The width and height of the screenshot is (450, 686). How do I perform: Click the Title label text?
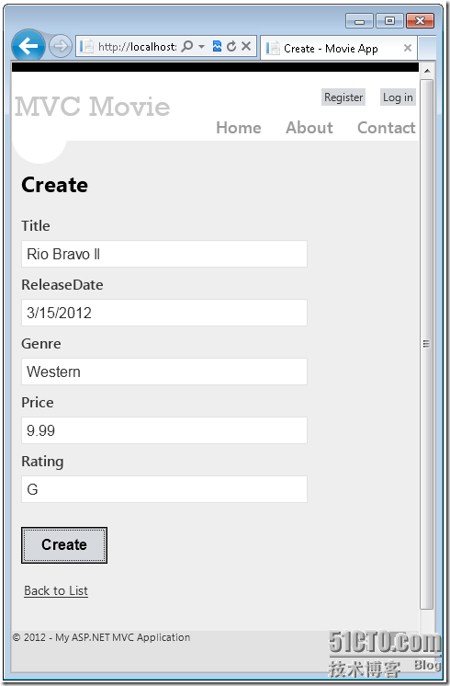click(36, 225)
